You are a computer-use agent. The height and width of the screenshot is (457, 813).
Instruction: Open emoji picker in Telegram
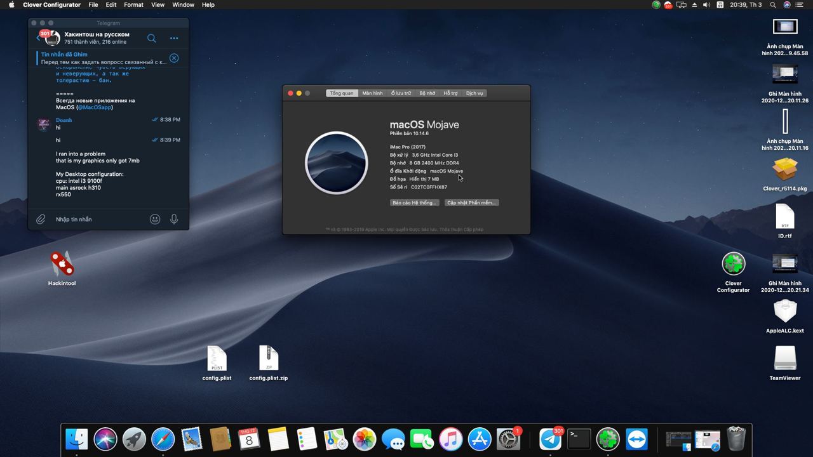tap(155, 219)
